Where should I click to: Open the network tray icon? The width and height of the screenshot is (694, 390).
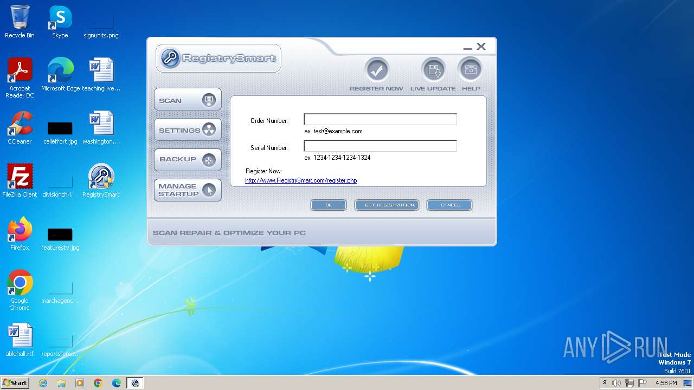pos(629,383)
